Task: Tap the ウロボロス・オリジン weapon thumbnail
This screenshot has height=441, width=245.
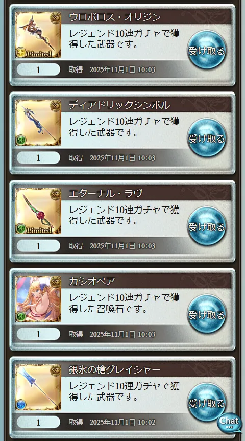Action: coord(38,35)
